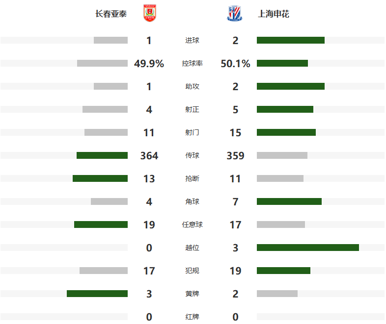The image size is (386, 324).
Task: Open the 长春亚泰 team name link
Action: [111, 14]
